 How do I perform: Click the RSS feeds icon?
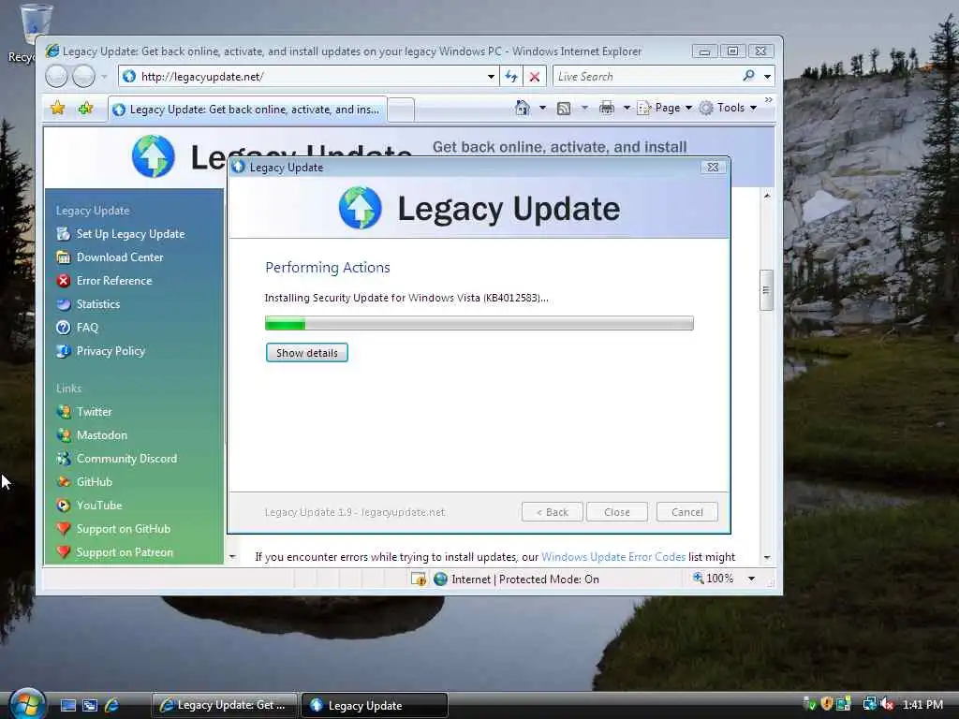tap(563, 109)
